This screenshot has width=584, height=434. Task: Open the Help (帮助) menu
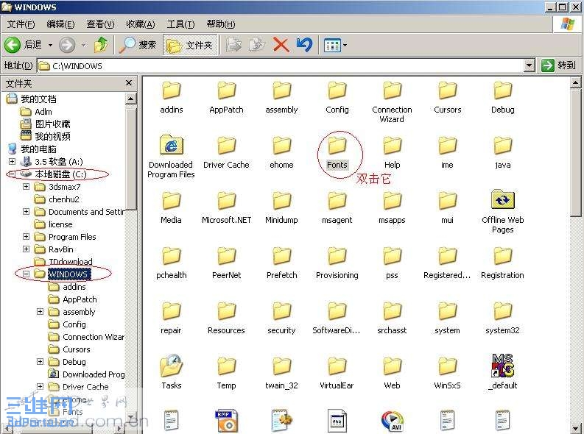(221, 24)
